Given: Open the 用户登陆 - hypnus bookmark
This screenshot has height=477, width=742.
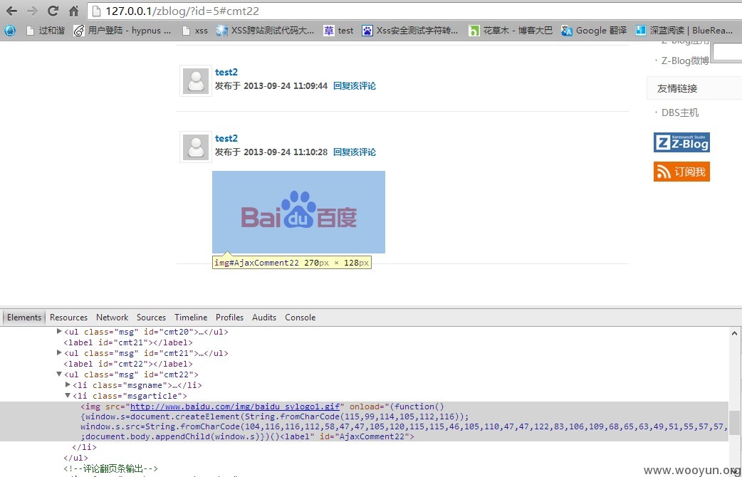Looking at the screenshot, I should click(122, 31).
